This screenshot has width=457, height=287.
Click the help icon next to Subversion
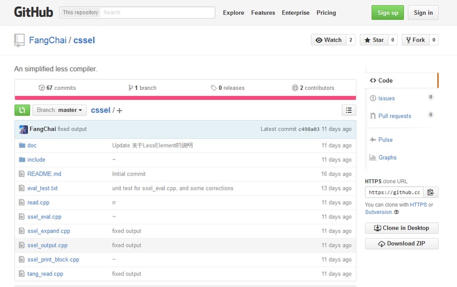396,212
